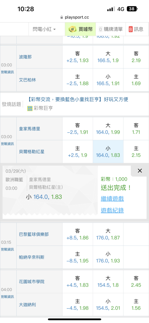This screenshot has width=149, height=323.
Task: Choose 主 -4.5, 1.98 for 大迦納利
Action: click(x=78, y=305)
